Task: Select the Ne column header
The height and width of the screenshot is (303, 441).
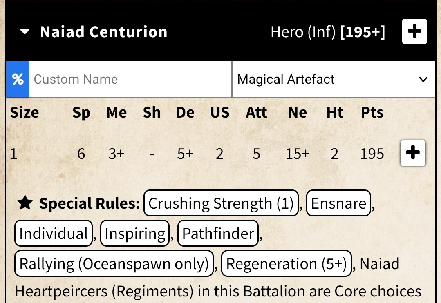Action: pos(297,113)
